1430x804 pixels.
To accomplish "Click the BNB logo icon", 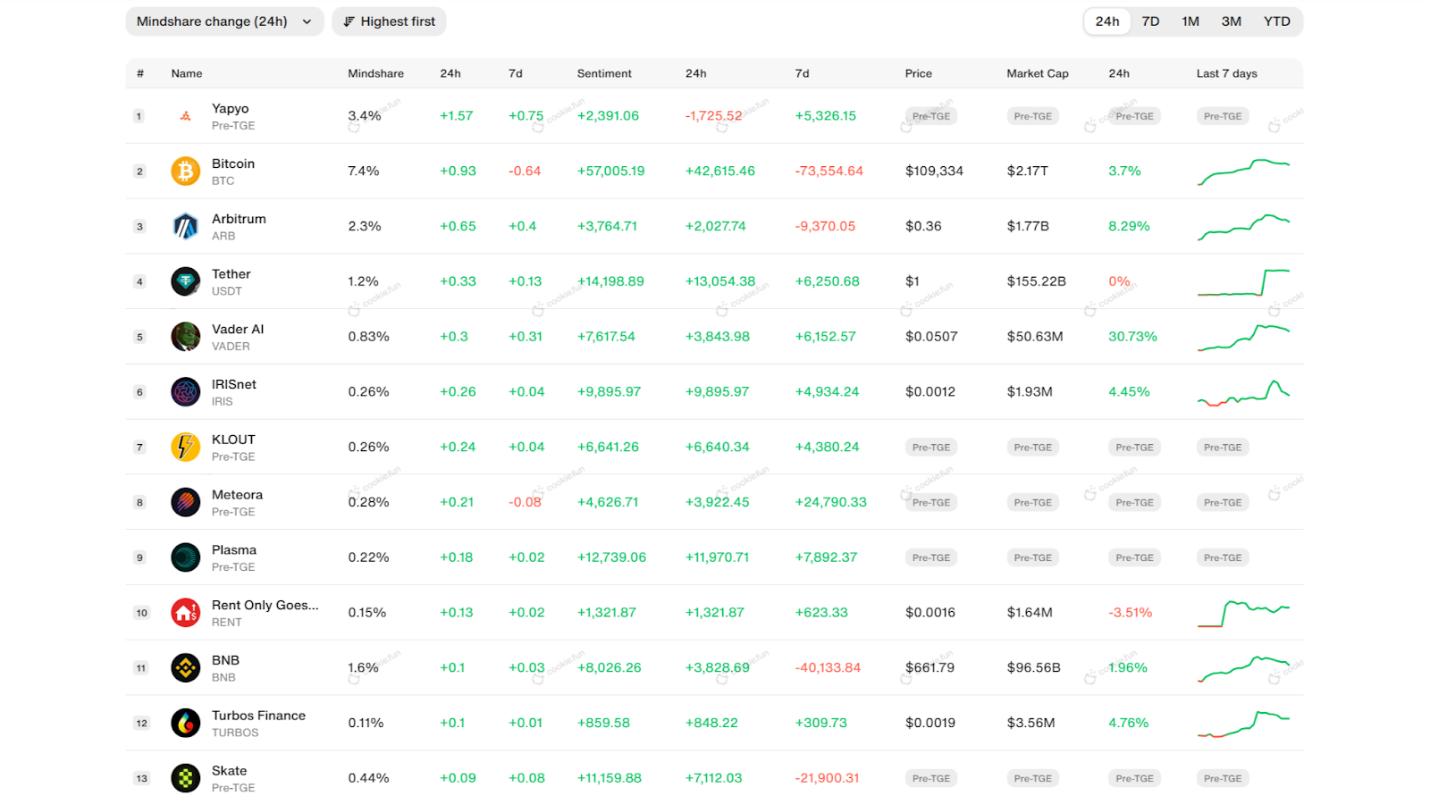I will click(186, 667).
